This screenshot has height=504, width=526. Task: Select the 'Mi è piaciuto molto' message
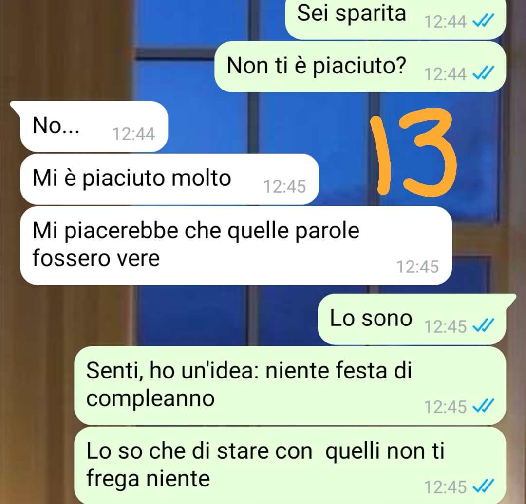(169, 179)
